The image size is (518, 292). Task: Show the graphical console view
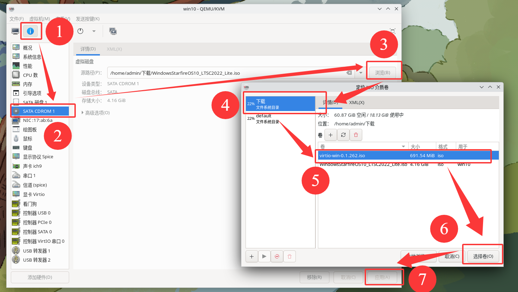pos(15,31)
